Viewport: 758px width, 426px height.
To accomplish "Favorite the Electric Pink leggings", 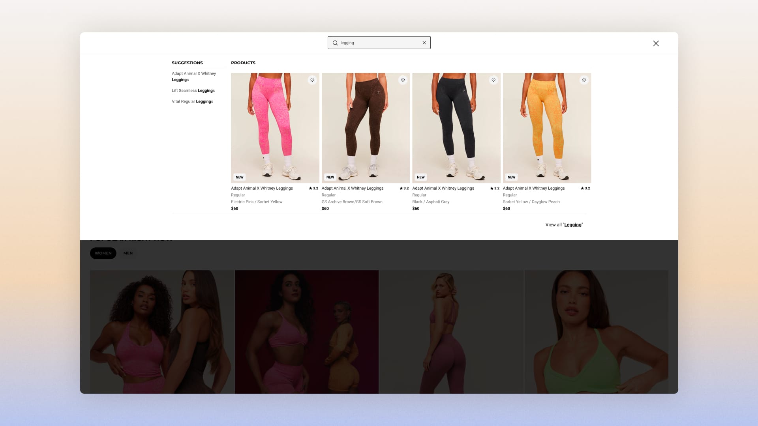I will click(312, 80).
